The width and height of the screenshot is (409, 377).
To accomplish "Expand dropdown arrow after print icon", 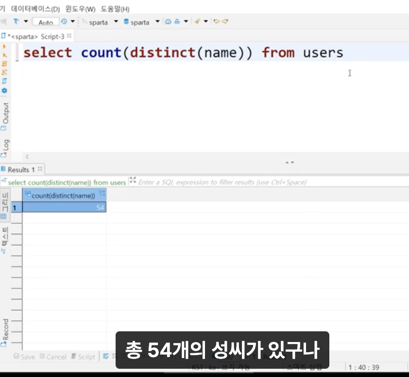I will 186,21.
